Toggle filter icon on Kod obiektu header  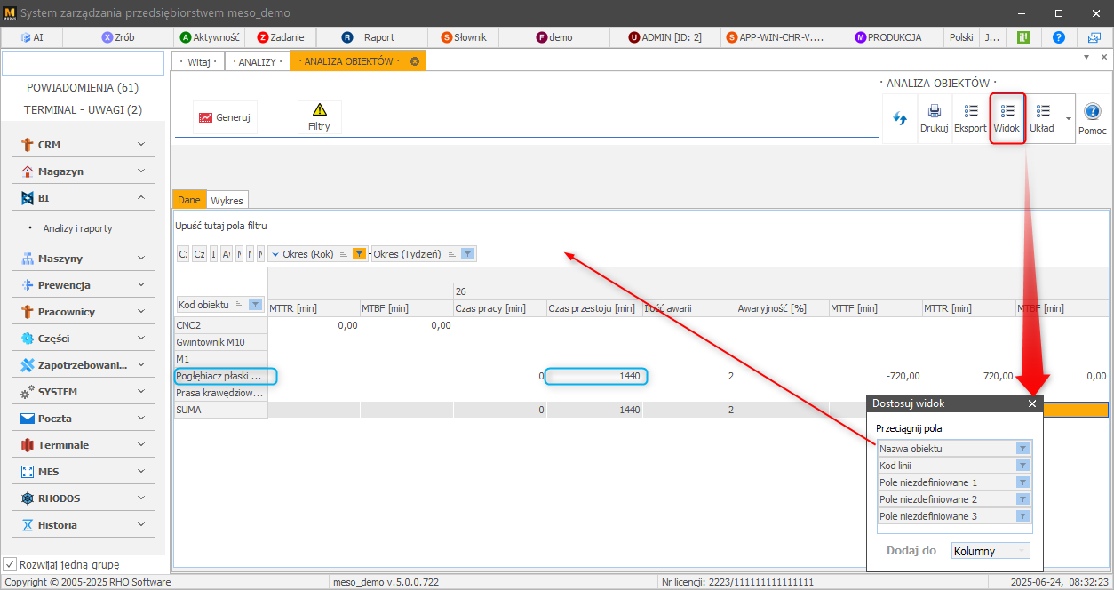255,305
